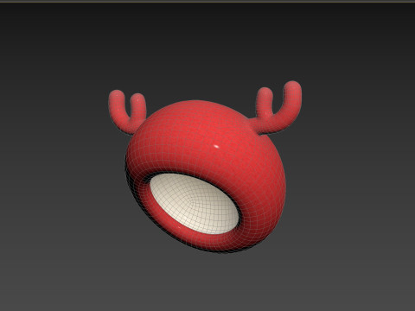Select the left antler of the model
Viewport: 415px width, 311px height.
click(127, 111)
